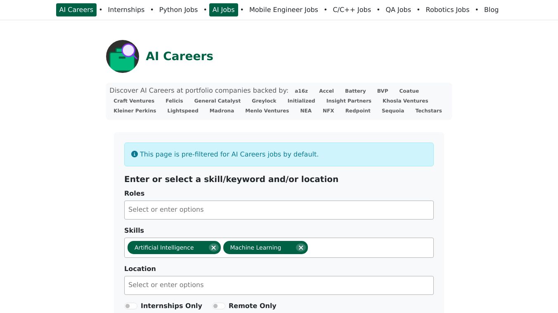This screenshot has width=558, height=313.
Task: Open the Location options dropdown
Action: click(279, 285)
